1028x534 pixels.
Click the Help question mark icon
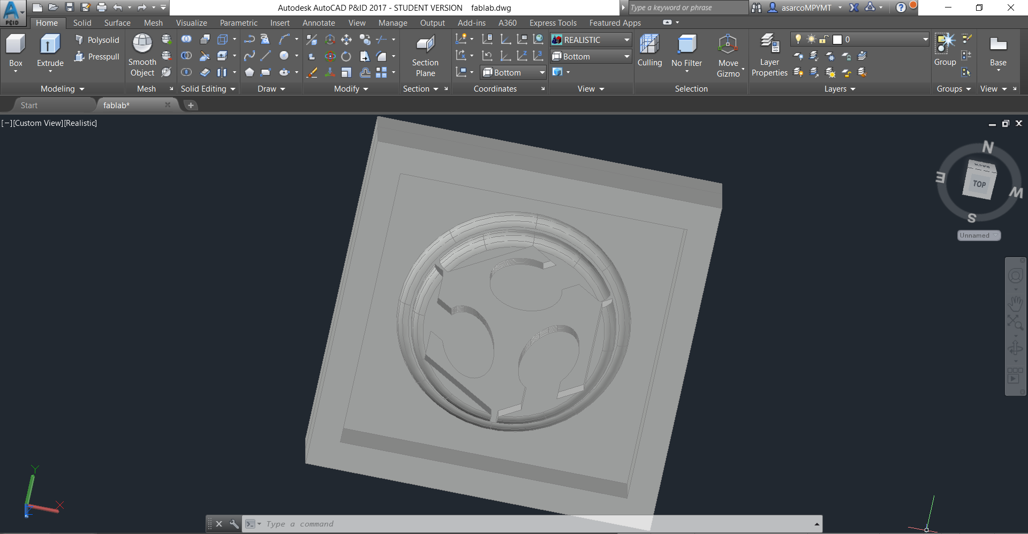[x=901, y=7]
